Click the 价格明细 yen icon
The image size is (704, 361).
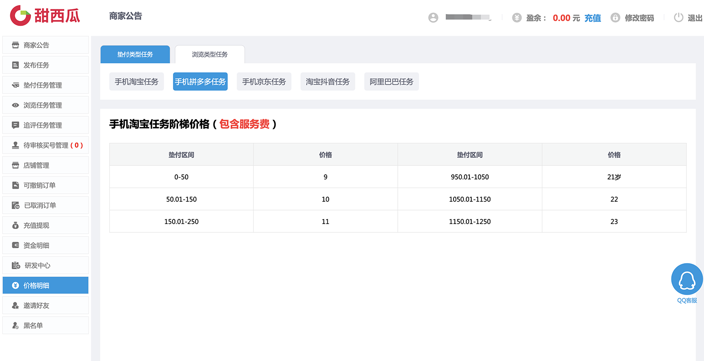pos(15,285)
